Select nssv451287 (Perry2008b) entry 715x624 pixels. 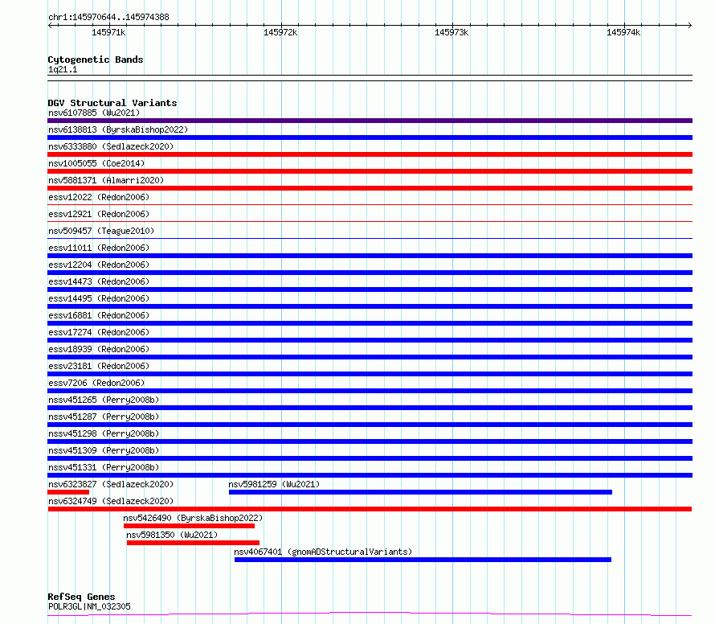(x=104, y=417)
